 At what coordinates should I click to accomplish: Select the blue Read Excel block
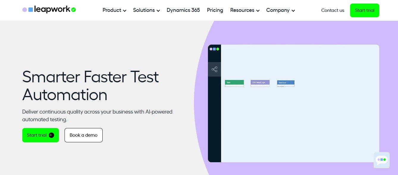[x=286, y=83]
